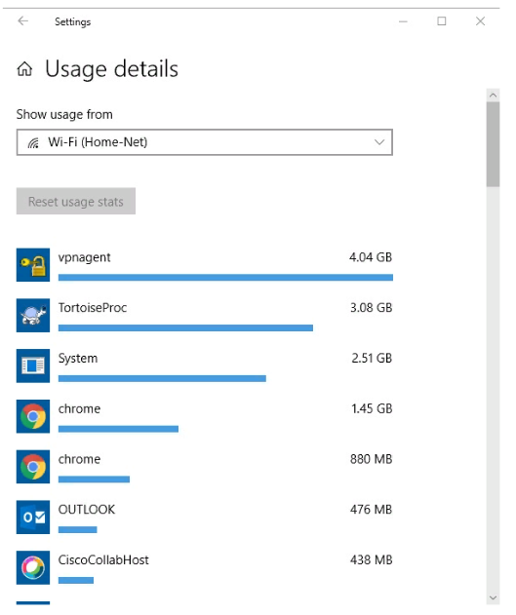Maximize the Settings window
This screenshot has width=516, height=615.
[442, 21]
